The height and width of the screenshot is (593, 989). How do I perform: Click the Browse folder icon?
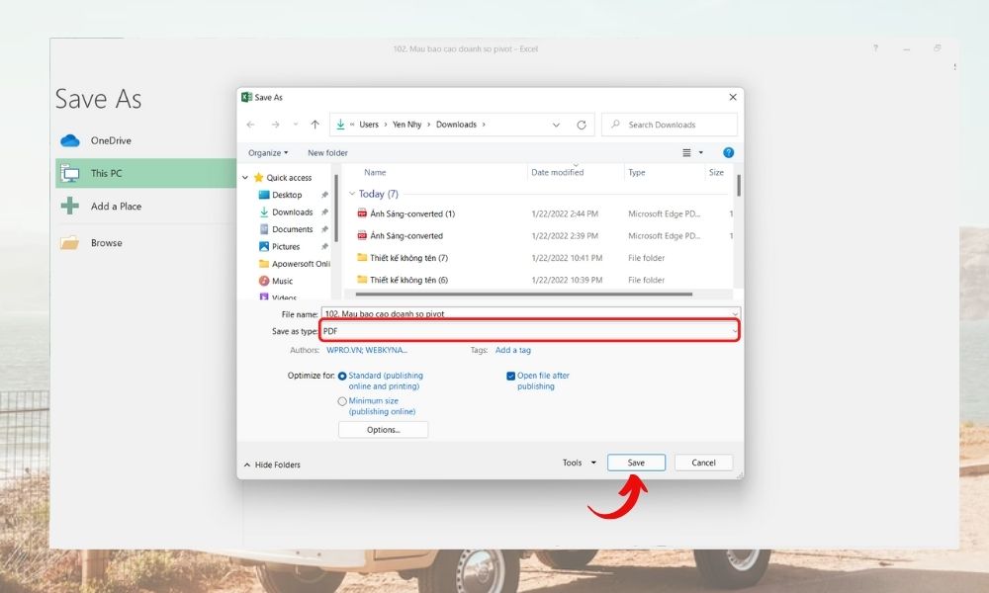click(70, 242)
